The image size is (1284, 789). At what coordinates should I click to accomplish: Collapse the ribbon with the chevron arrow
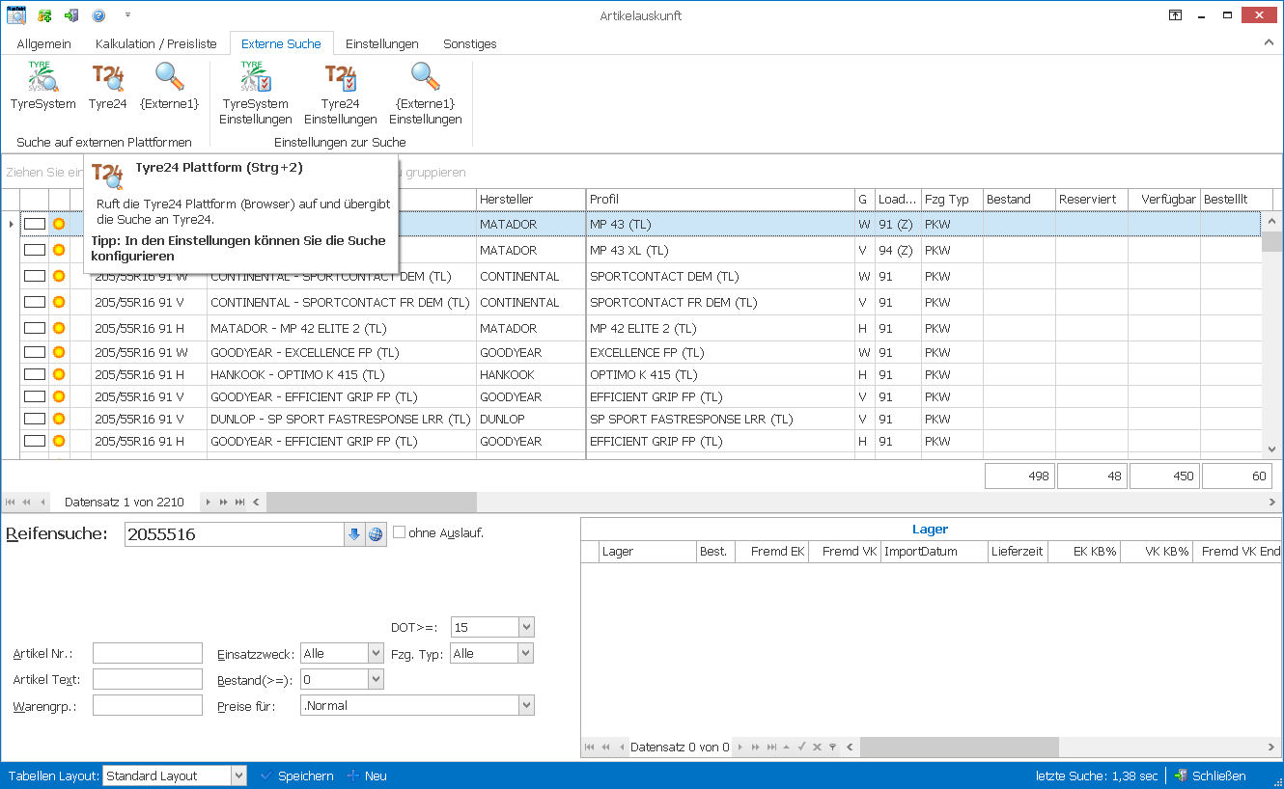coord(1269,43)
